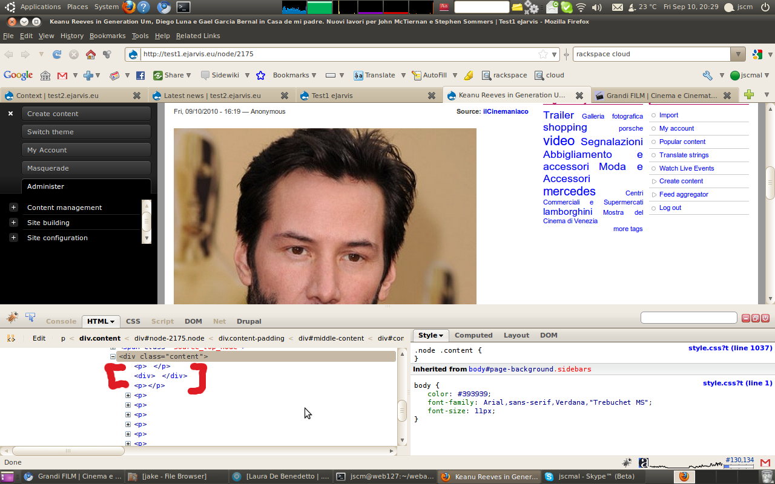
Task: Open the search engine dropdown
Action: click(x=737, y=54)
